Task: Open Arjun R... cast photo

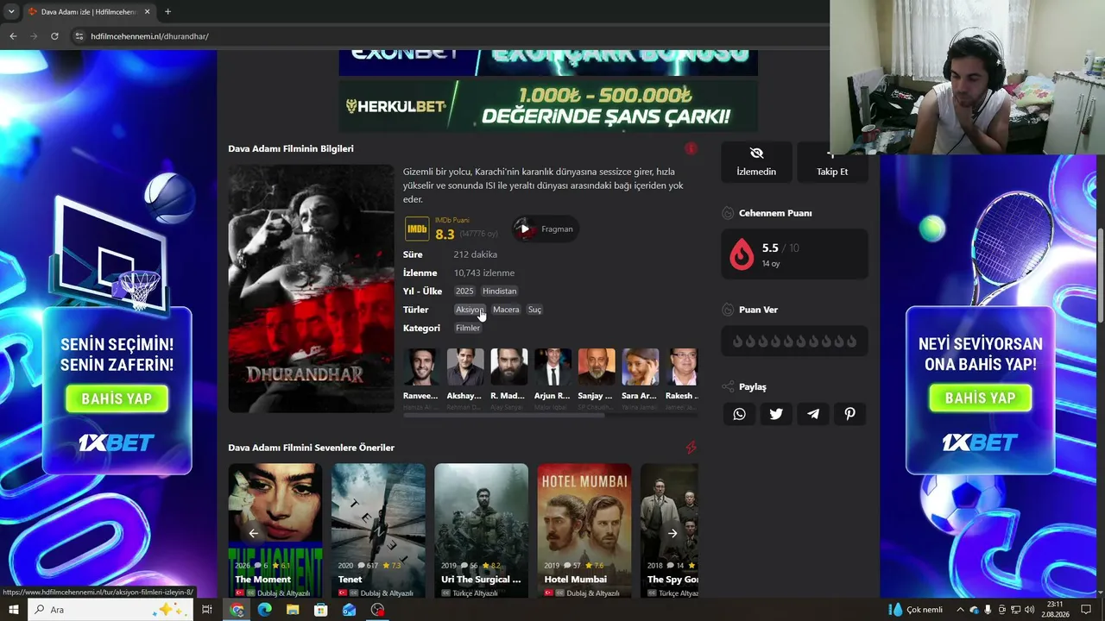Action: point(552,367)
